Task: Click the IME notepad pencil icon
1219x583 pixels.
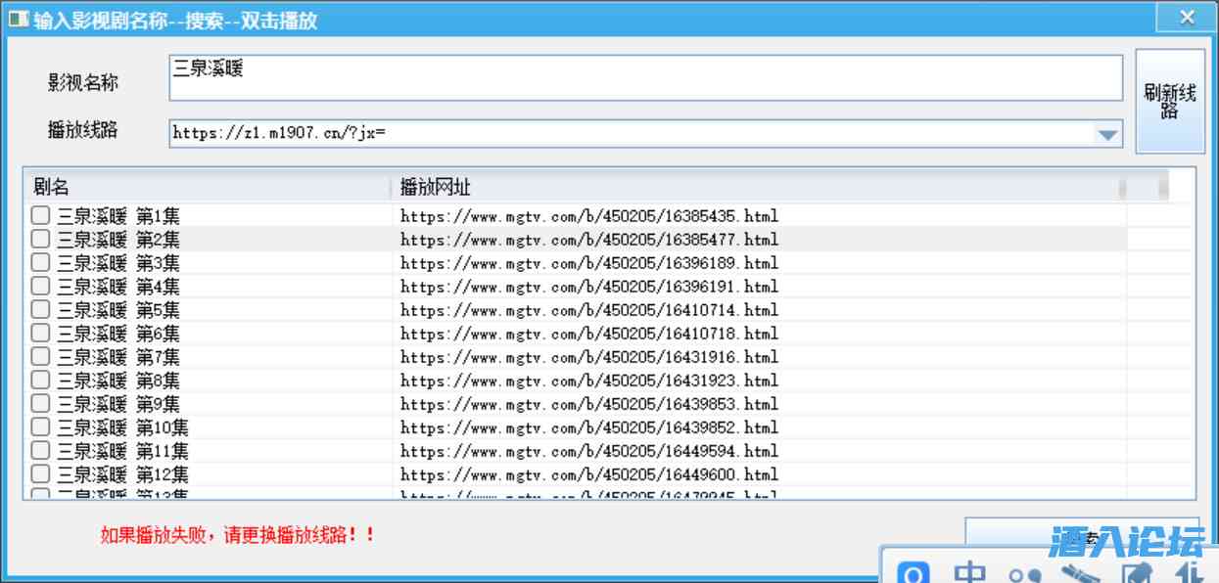Action: pos(1137,574)
